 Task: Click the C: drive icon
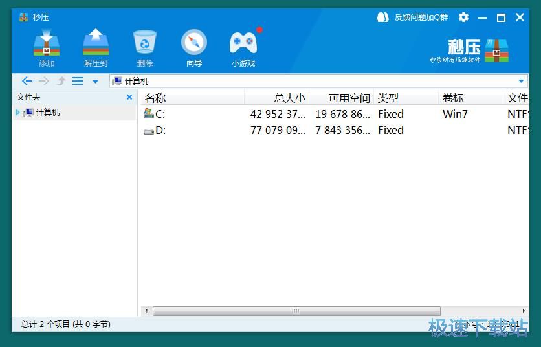[149, 113]
